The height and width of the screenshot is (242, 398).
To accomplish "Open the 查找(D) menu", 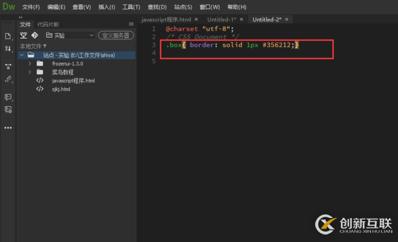I will pyautogui.click(x=157, y=7).
